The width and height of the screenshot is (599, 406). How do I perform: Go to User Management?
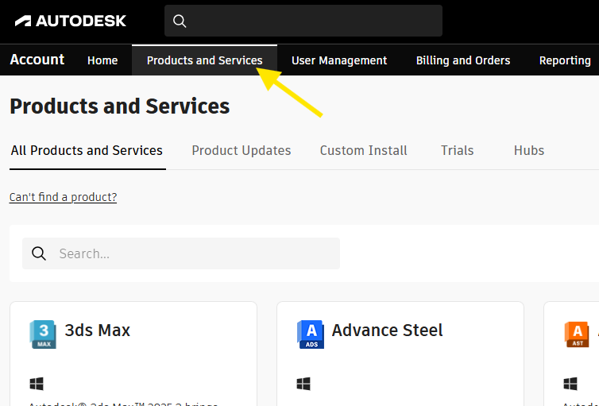pos(339,60)
